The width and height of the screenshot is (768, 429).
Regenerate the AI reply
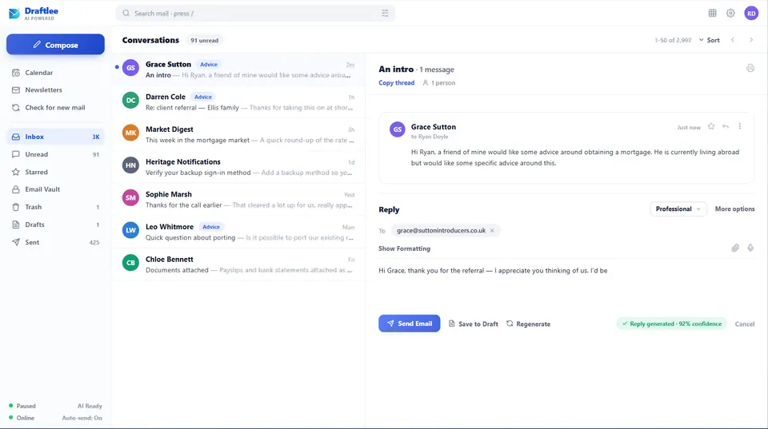pos(528,324)
